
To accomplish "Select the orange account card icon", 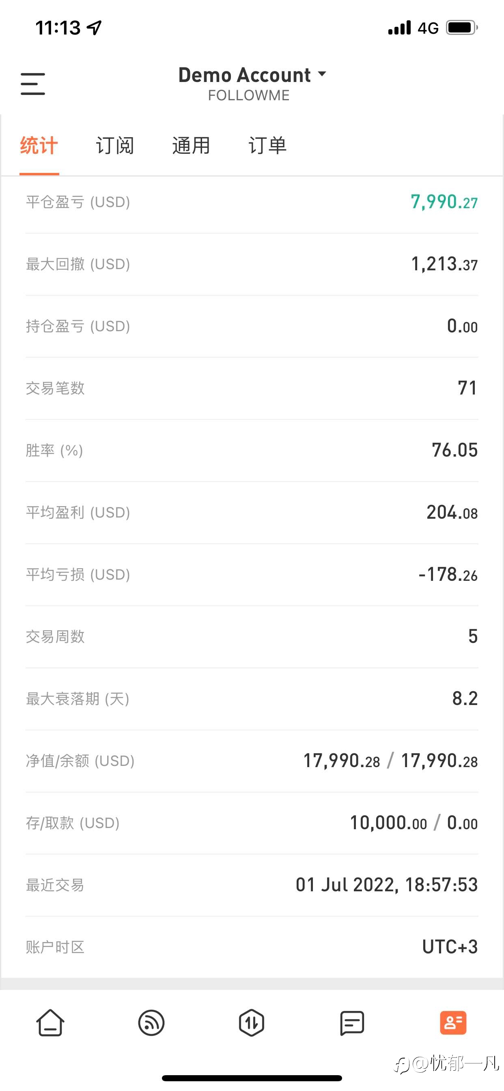I will [453, 1023].
